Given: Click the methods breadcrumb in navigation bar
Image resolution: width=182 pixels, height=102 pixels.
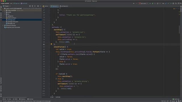Looking at the screenshot, I should pos(24,3).
